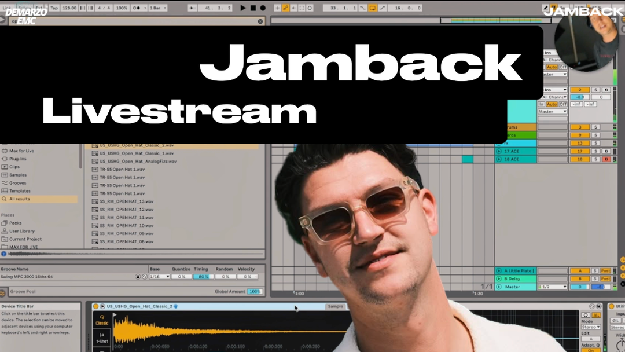
Task: Launch the 17 ACE track clip play icon
Action: (x=499, y=151)
